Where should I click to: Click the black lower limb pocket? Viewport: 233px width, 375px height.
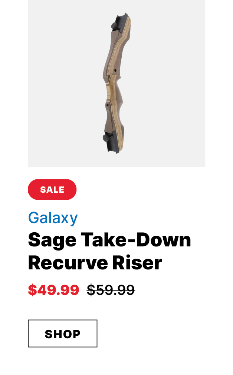(x=112, y=142)
